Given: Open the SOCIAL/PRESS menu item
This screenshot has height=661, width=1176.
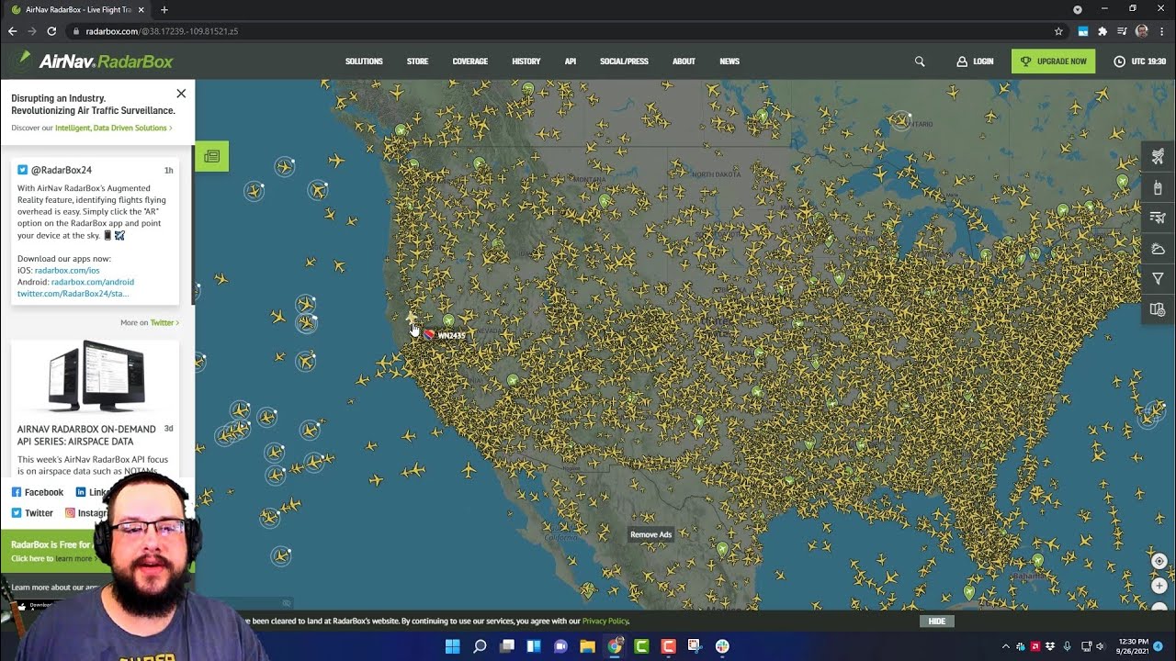Looking at the screenshot, I should click(624, 62).
